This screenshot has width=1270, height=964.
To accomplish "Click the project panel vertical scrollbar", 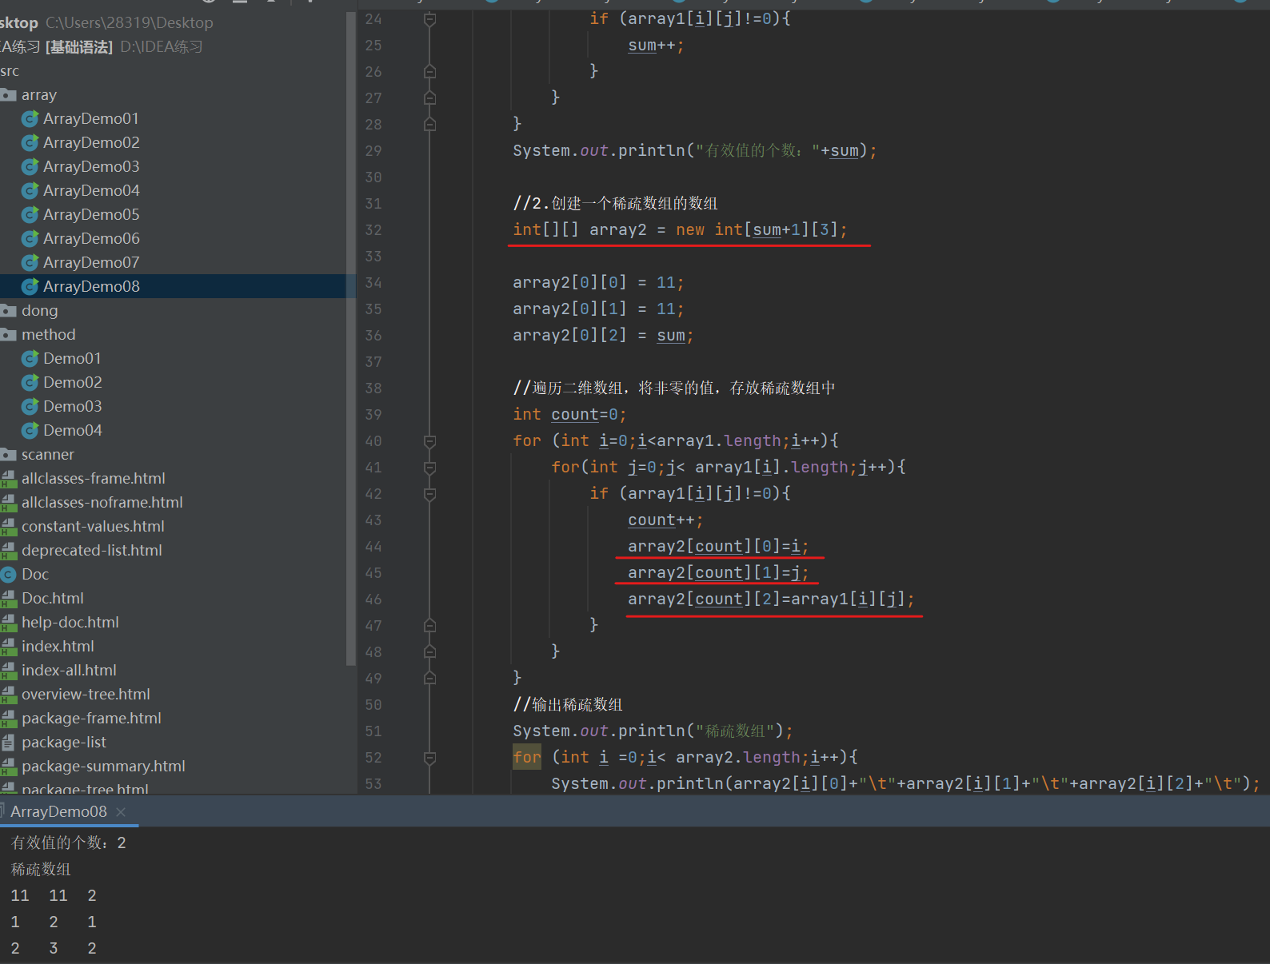I will pos(350,339).
